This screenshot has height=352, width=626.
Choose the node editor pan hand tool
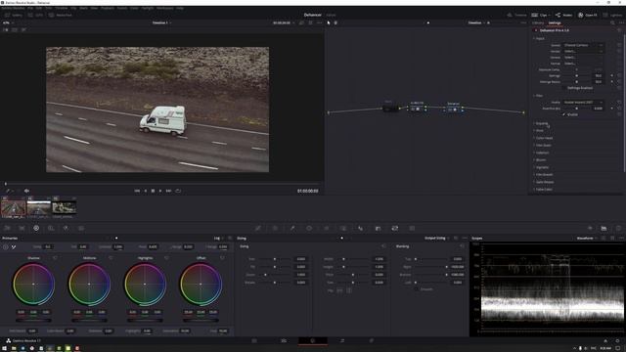(x=335, y=22)
